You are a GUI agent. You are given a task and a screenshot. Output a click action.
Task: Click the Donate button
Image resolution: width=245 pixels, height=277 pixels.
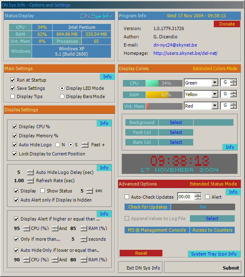(227, 24)
